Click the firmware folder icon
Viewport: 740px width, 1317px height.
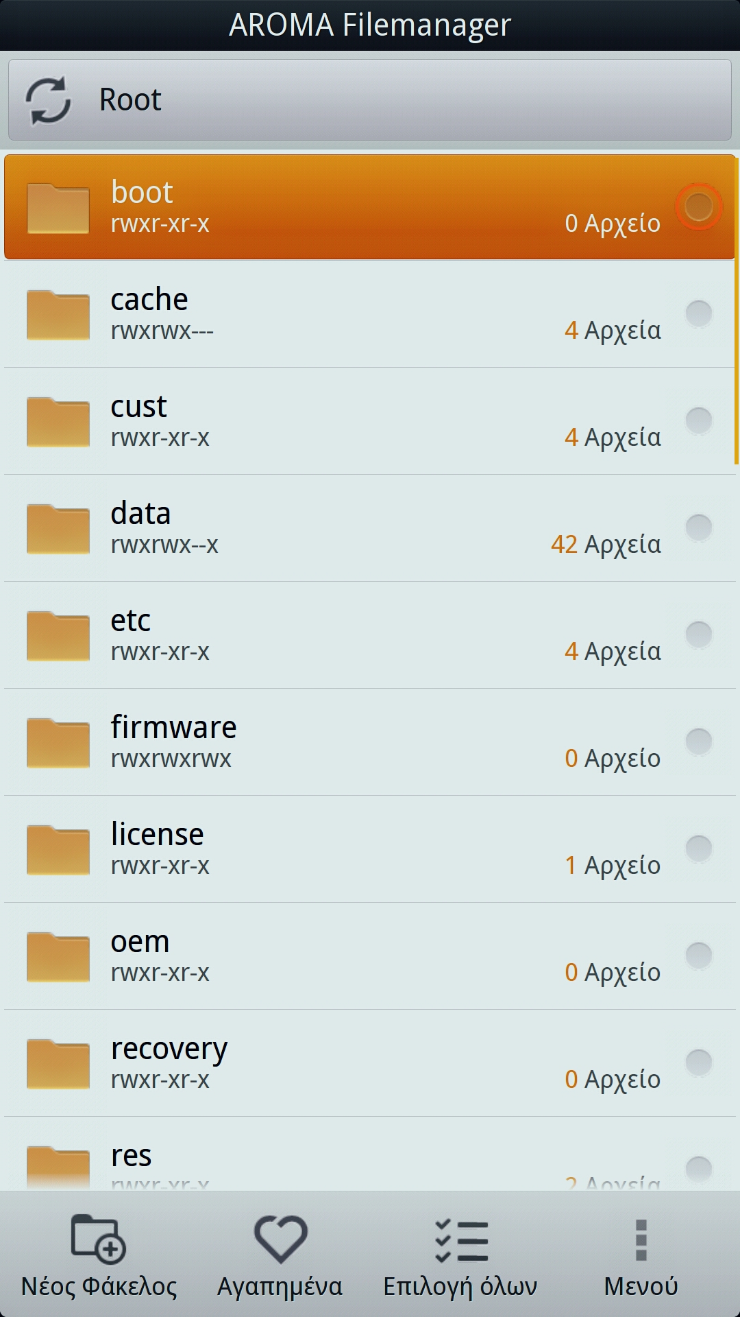58,743
